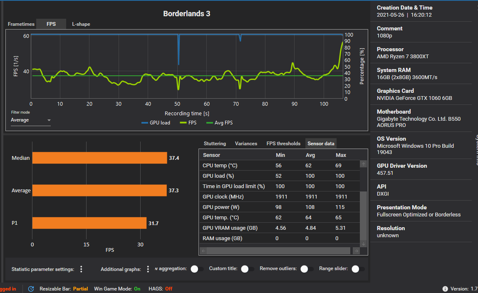The image size is (478, 293).
Task: Select the CPU temp (°C) row
Action: (x=280, y=166)
